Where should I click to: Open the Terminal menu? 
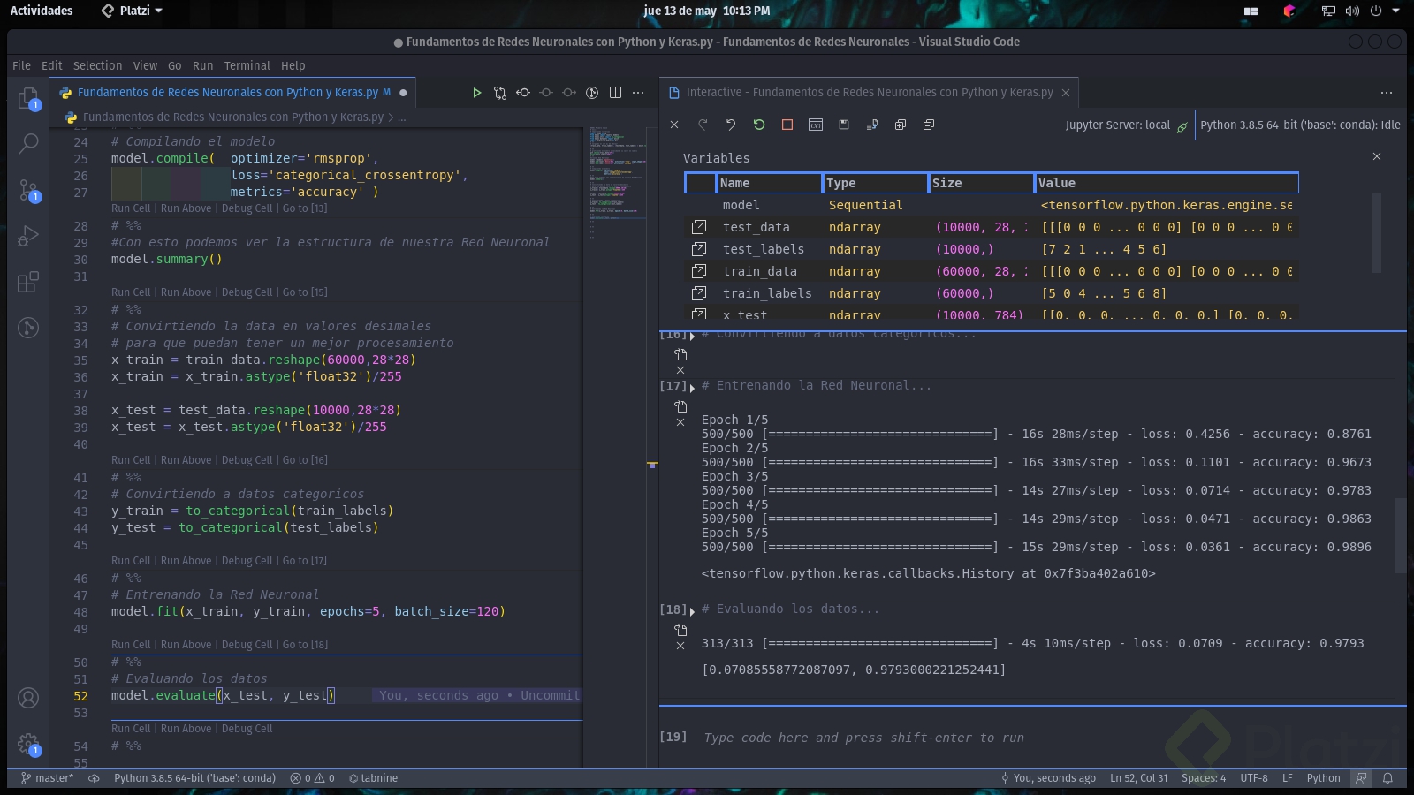[247, 65]
